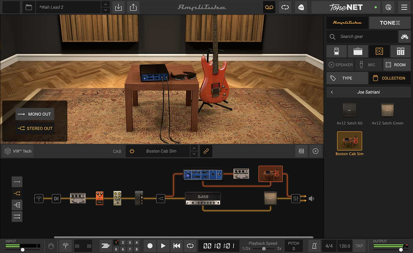
Task: Click the tuner block at chain start
Action: click(39, 198)
